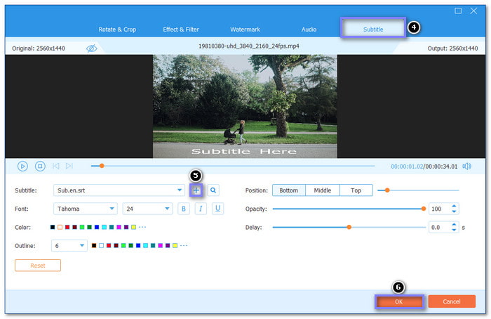Pick magenta font color swatch

[119, 227]
